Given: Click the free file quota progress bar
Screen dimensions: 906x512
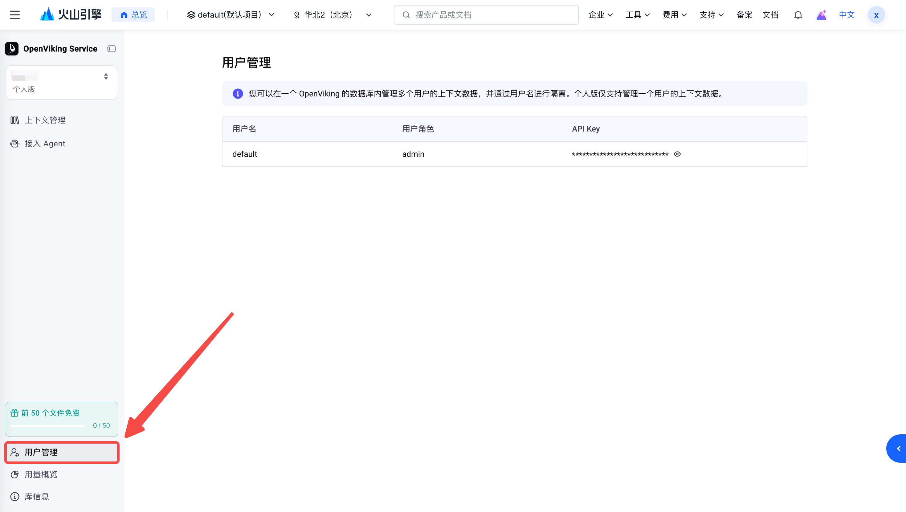Looking at the screenshot, I should 47,426.
